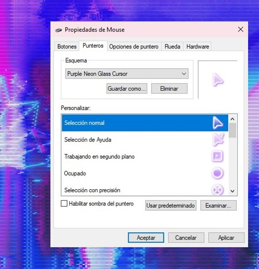Click the scroll down arrow in Personalizar list
The width and height of the screenshot is (259, 269).
tap(233, 191)
